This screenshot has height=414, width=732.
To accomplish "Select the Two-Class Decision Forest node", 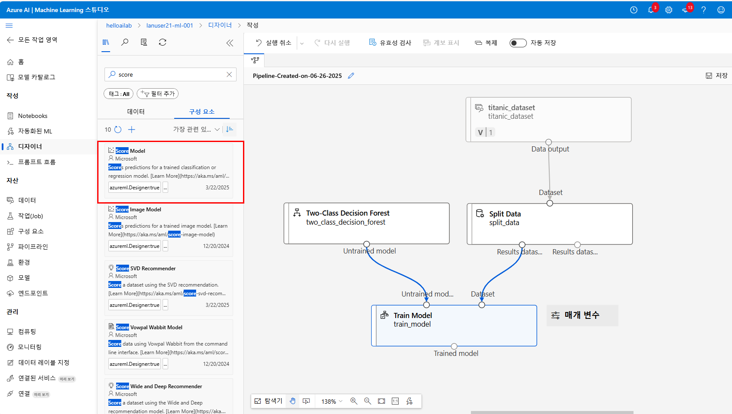I will pyautogui.click(x=366, y=223).
